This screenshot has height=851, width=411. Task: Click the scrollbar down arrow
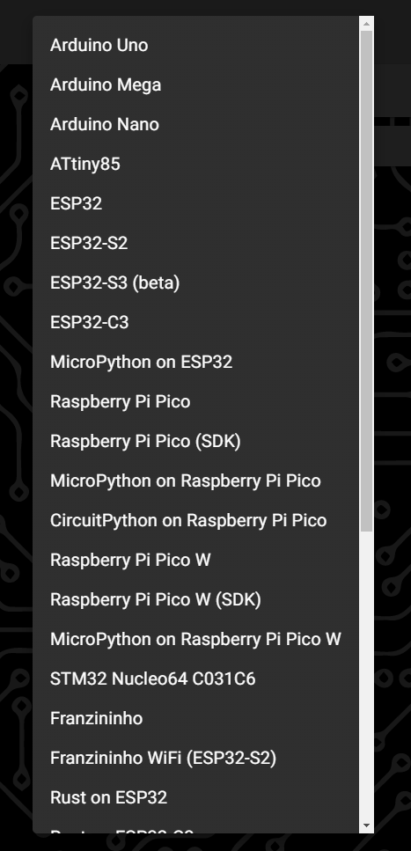[366, 826]
